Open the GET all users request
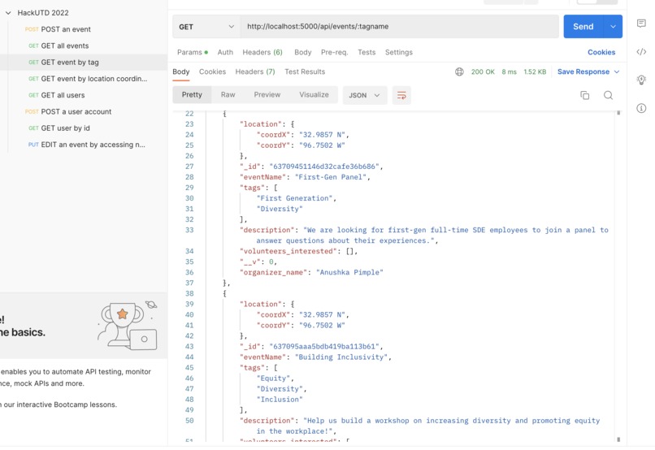655x450 pixels. click(84, 95)
